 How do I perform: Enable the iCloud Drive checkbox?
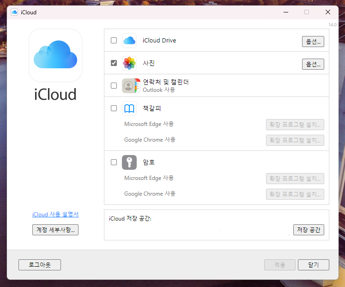(114, 41)
